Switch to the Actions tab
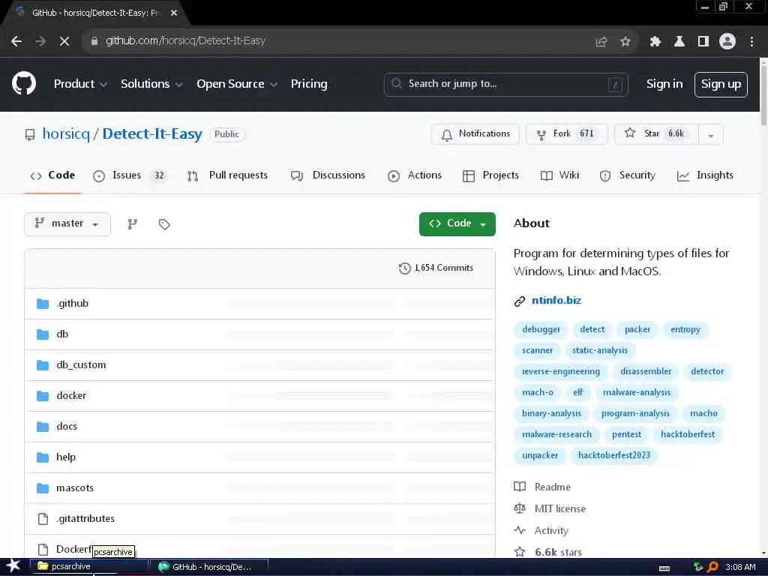This screenshot has height=576, width=768. (414, 175)
